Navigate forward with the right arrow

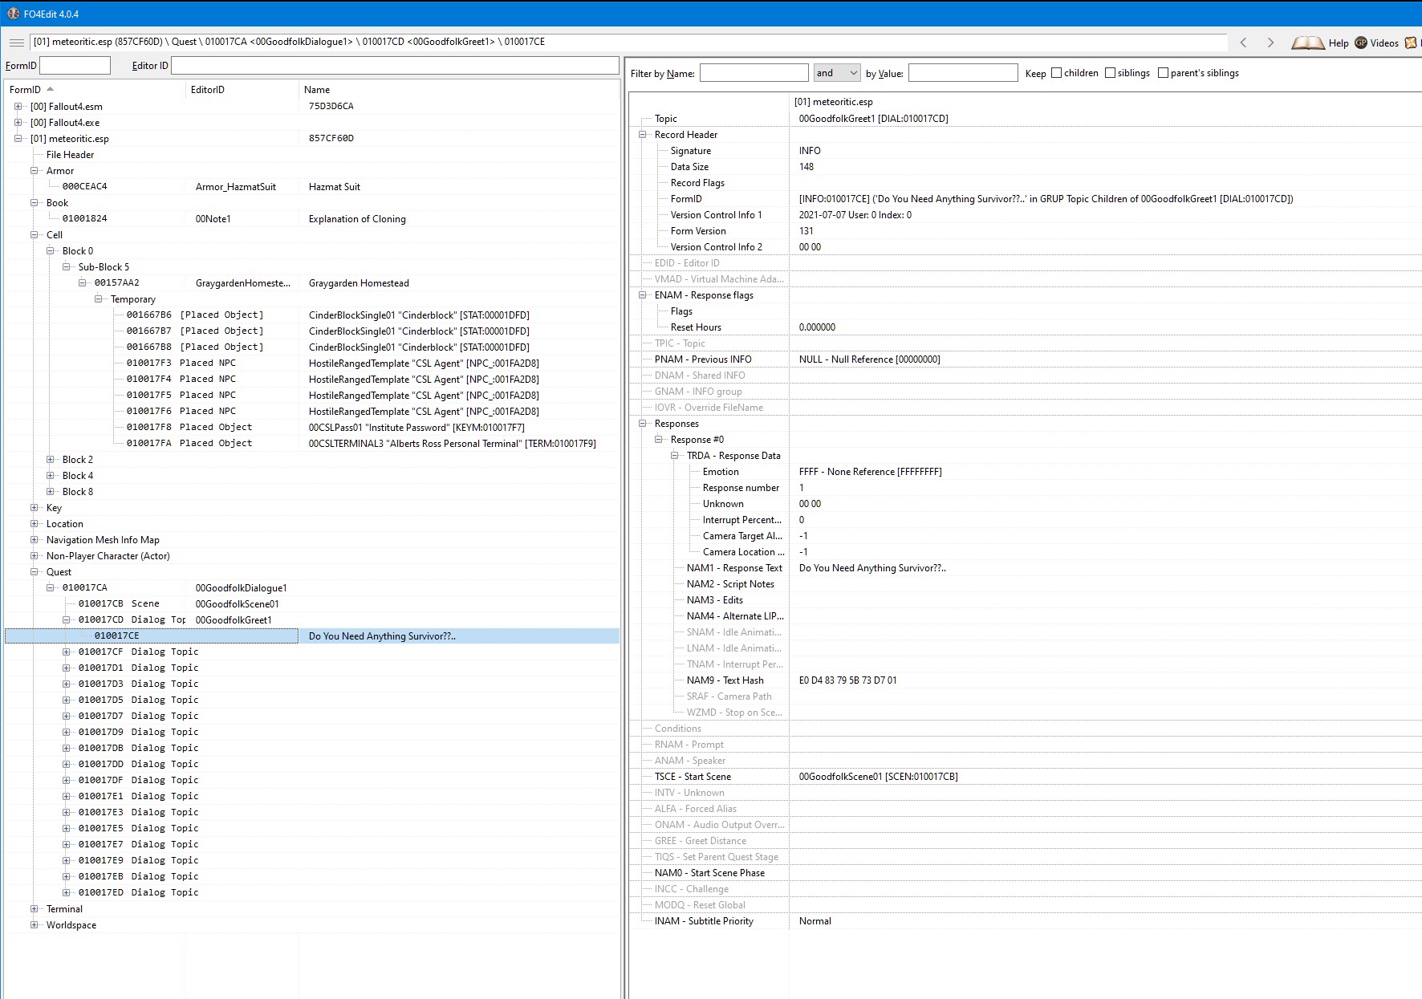(x=1270, y=43)
